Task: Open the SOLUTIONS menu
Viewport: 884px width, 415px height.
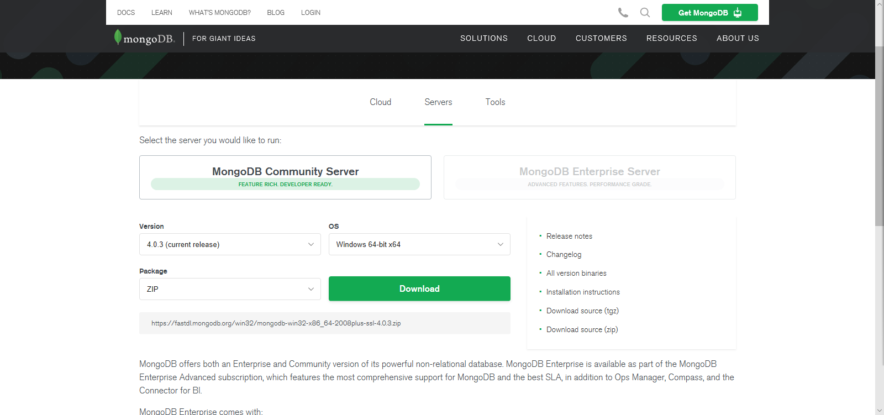Action: coord(484,38)
